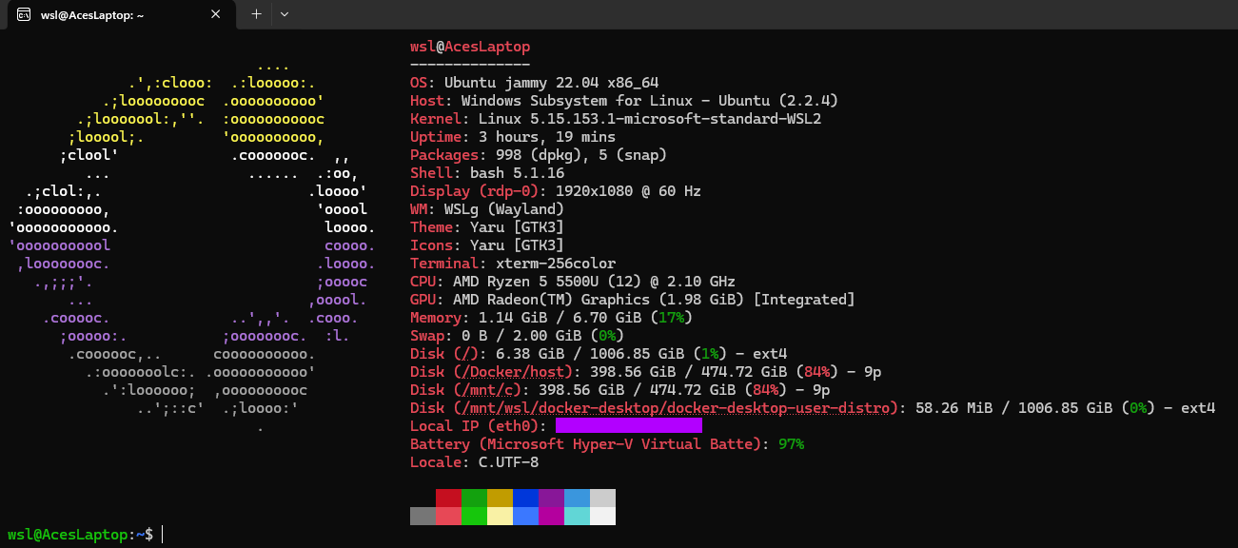Click the Kernel version text
The image size is (1238, 548).
pyautogui.click(x=649, y=119)
